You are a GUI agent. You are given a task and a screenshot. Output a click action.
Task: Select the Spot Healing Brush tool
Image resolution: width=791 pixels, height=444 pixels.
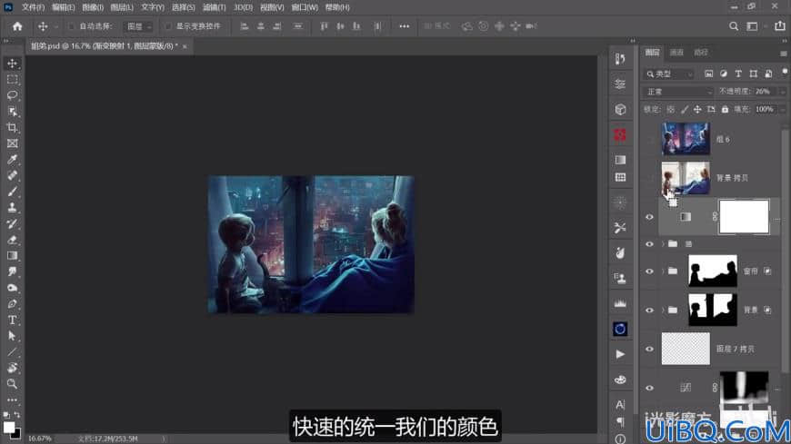tap(12, 175)
